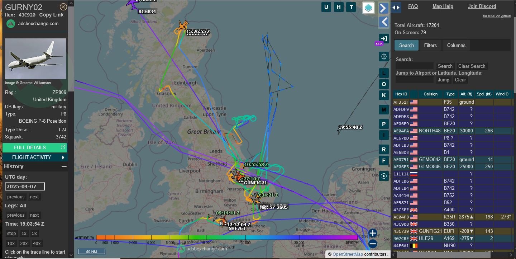Toggle the M map button
This screenshot has width=516, height=259.
point(384,109)
